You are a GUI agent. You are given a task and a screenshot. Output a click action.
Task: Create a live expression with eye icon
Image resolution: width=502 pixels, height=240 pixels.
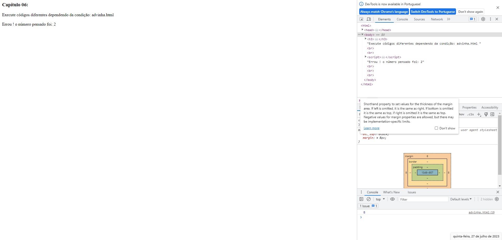tap(392, 199)
